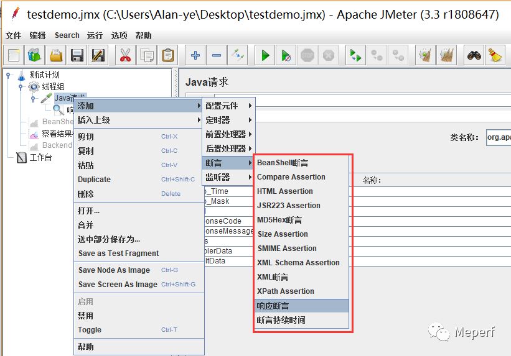Click the Reset search broom icon
The width and height of the screenshot is (511, 356).
(x=495, y=55)
